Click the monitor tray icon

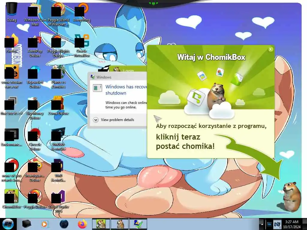click(x=270, y=224)
